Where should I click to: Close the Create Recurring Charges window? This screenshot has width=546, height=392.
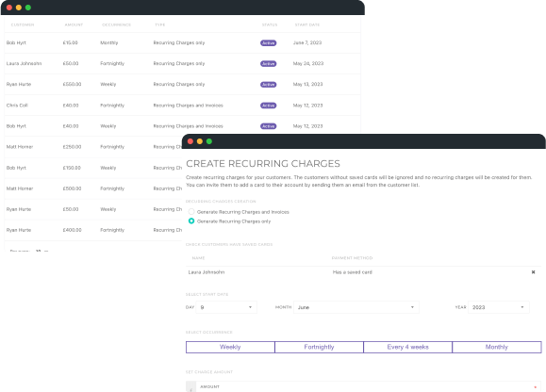[x=190, y=141]
